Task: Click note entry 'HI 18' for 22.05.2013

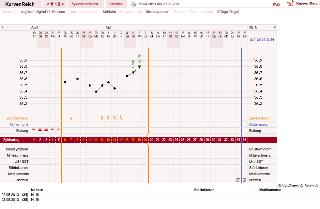Action: [x=35, y=195]
